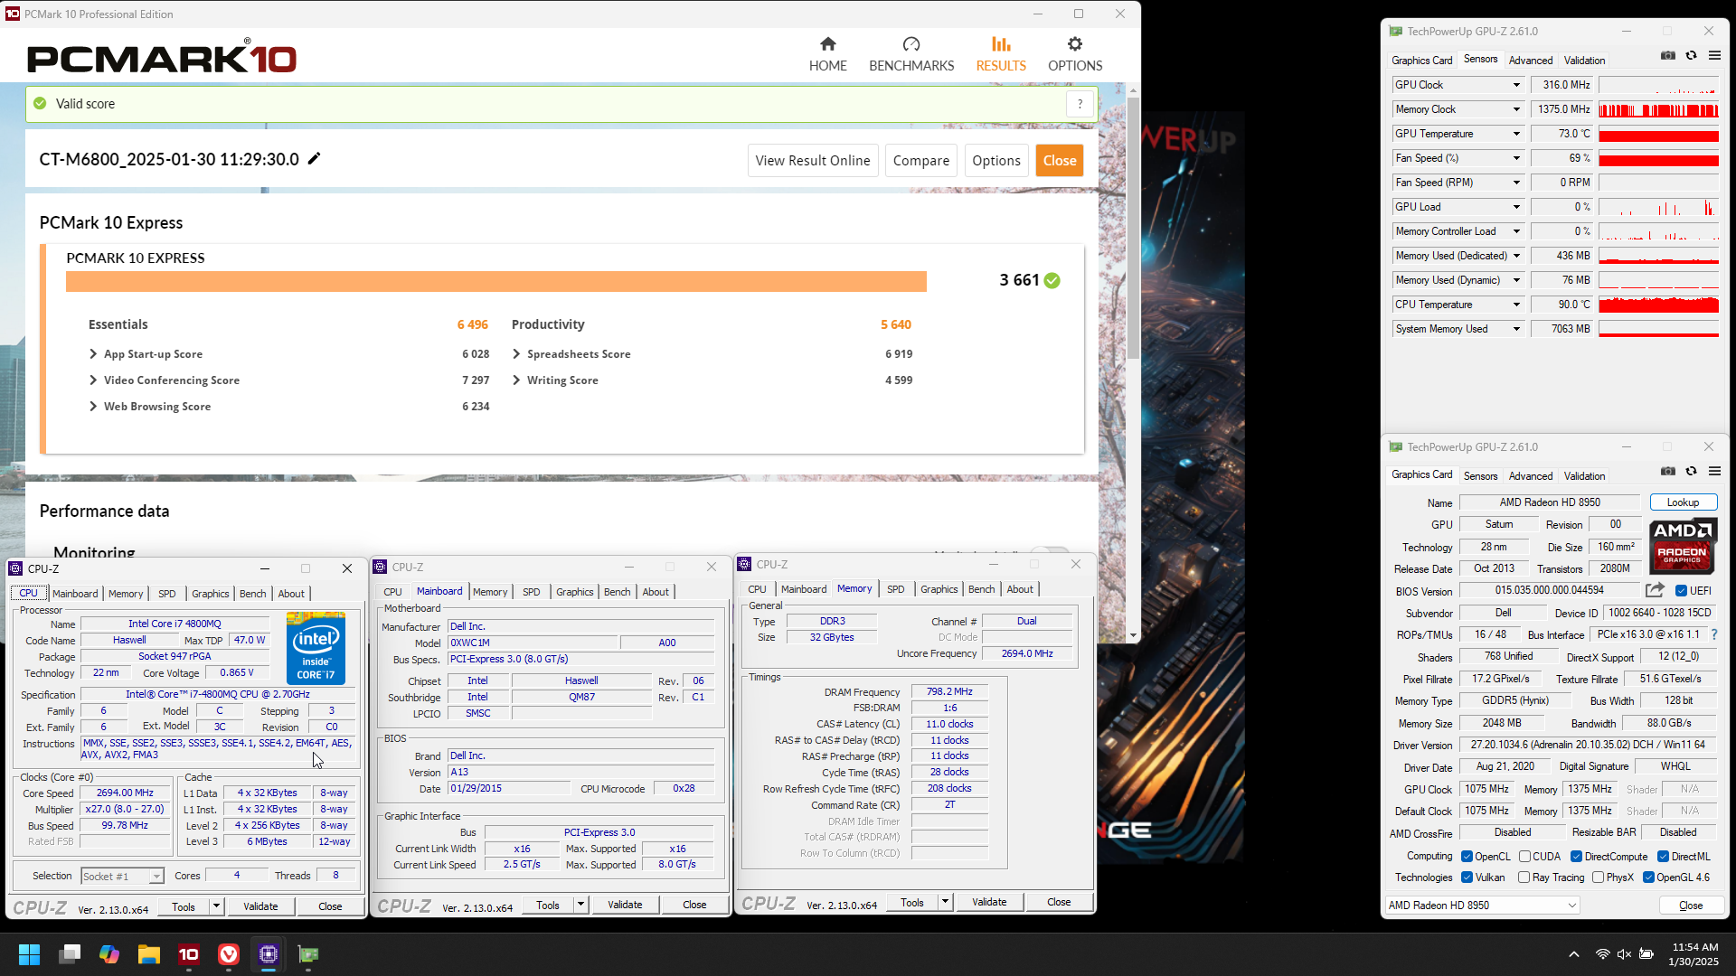Click the help question mark in Valid score bar

click(1080, 104)
